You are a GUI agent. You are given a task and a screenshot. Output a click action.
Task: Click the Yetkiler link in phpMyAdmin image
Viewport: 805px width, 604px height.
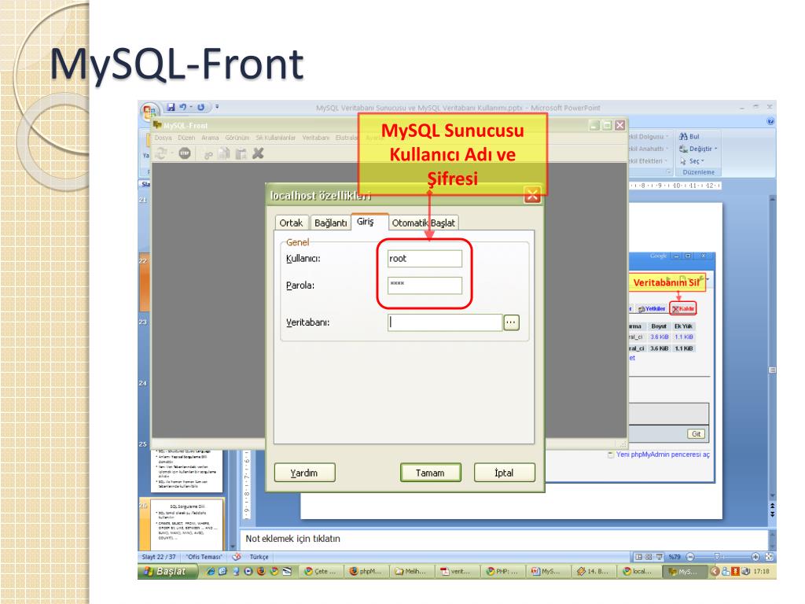652,308
